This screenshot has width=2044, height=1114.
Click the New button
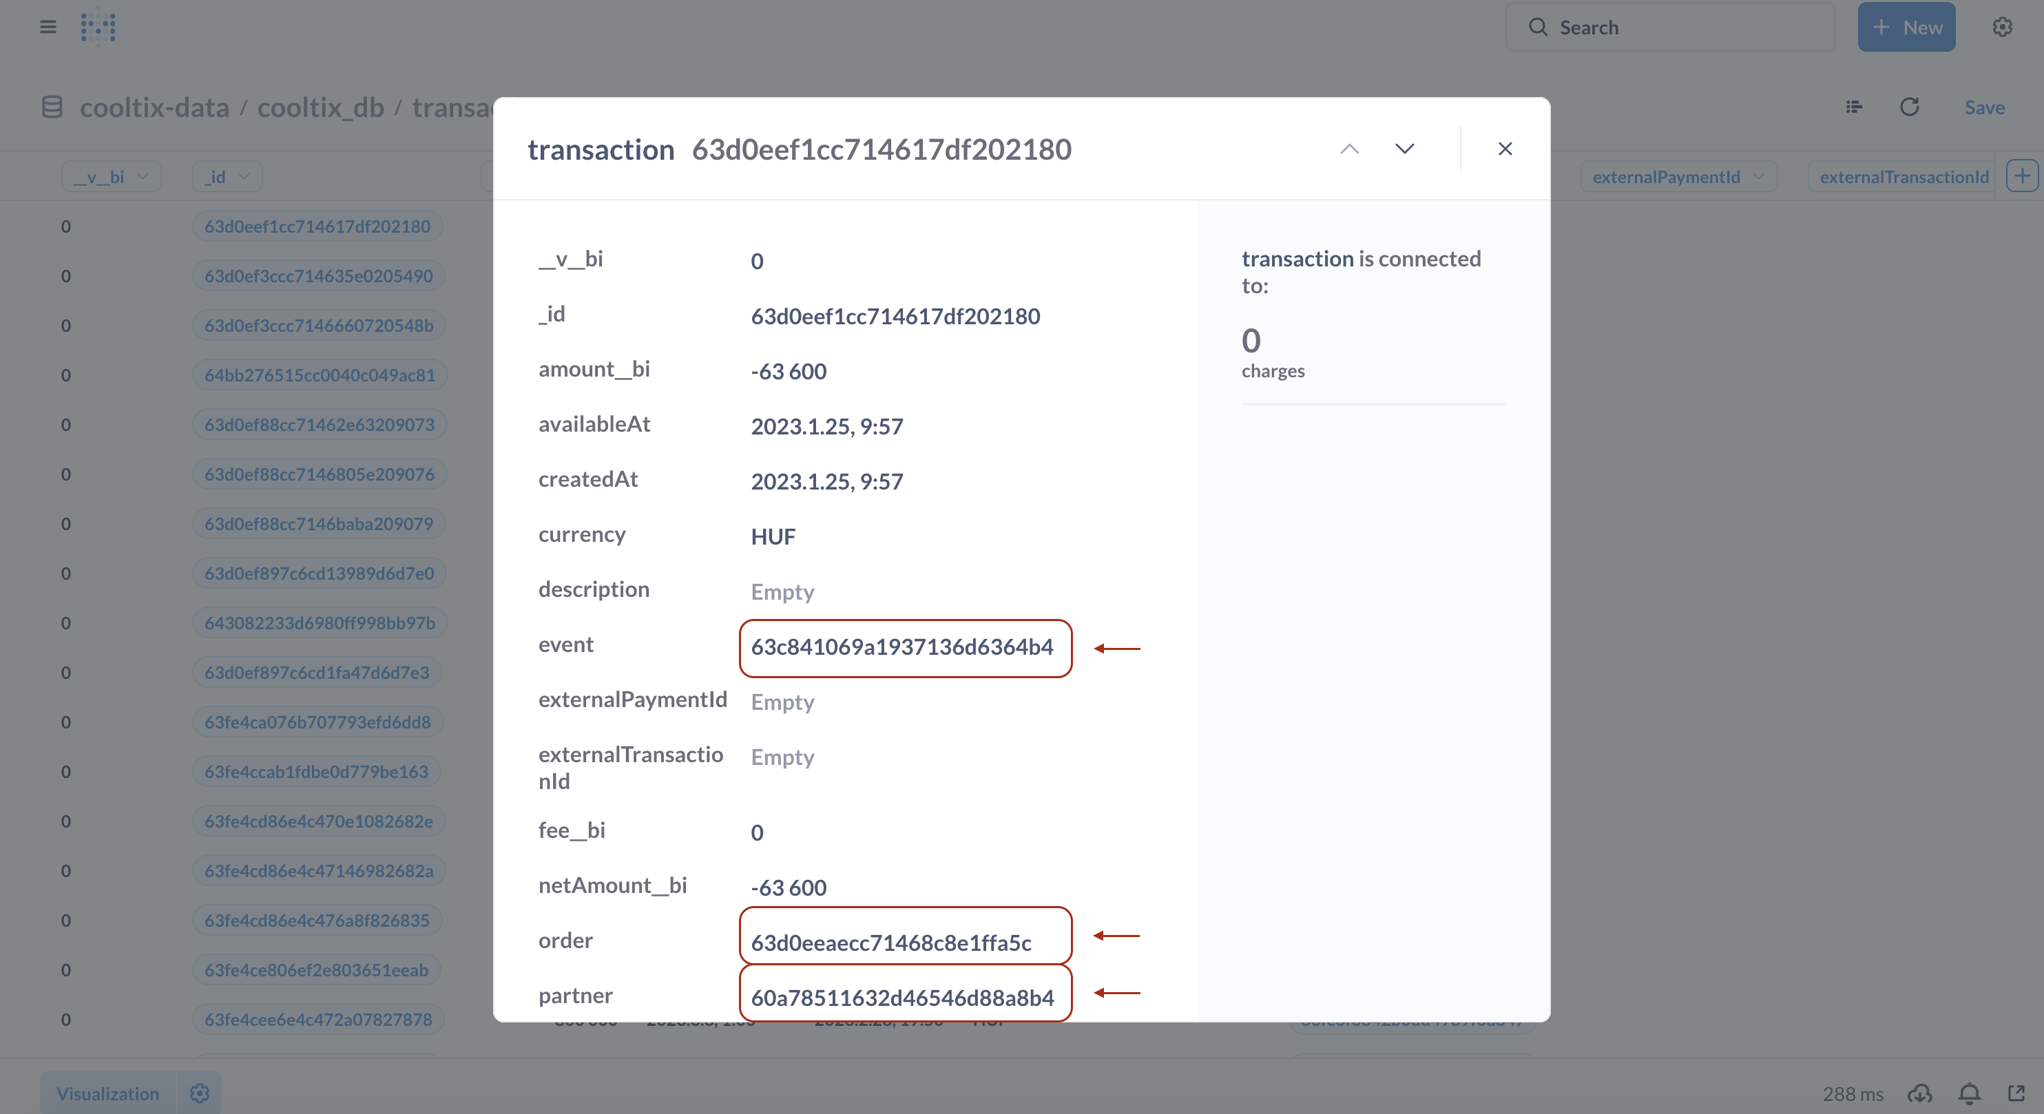coord(1906,27)
